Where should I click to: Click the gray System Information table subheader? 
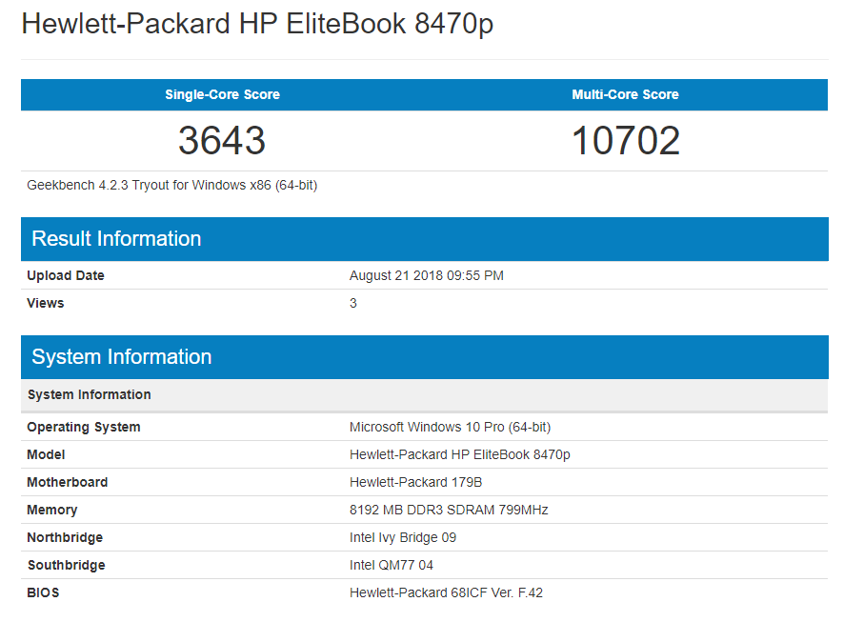[x=89, y=394]
